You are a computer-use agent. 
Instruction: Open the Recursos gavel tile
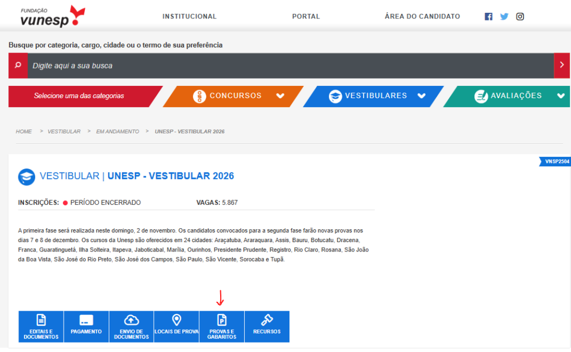point(267,326)
